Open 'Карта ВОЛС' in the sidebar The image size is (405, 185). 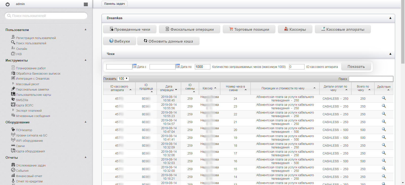25,105
